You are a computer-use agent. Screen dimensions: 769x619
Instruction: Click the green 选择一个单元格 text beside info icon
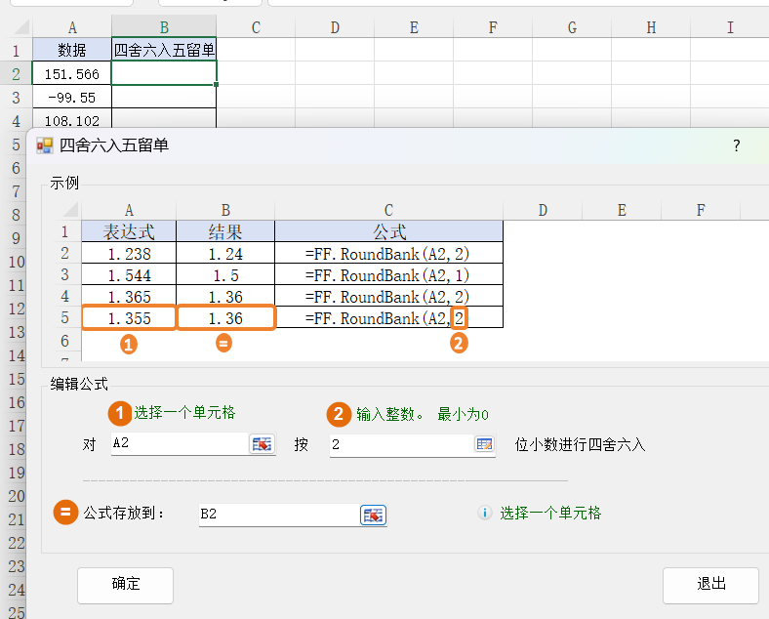pos(550,513)
